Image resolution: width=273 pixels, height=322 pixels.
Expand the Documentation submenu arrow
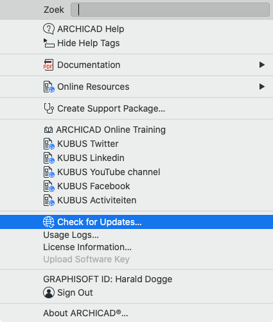(x=262, y=65)
